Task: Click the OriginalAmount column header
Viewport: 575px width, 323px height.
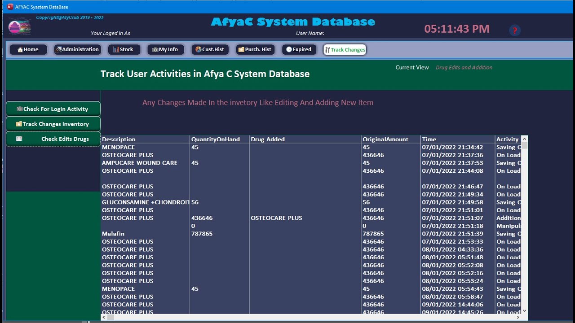Action: (x=391, y=139)
